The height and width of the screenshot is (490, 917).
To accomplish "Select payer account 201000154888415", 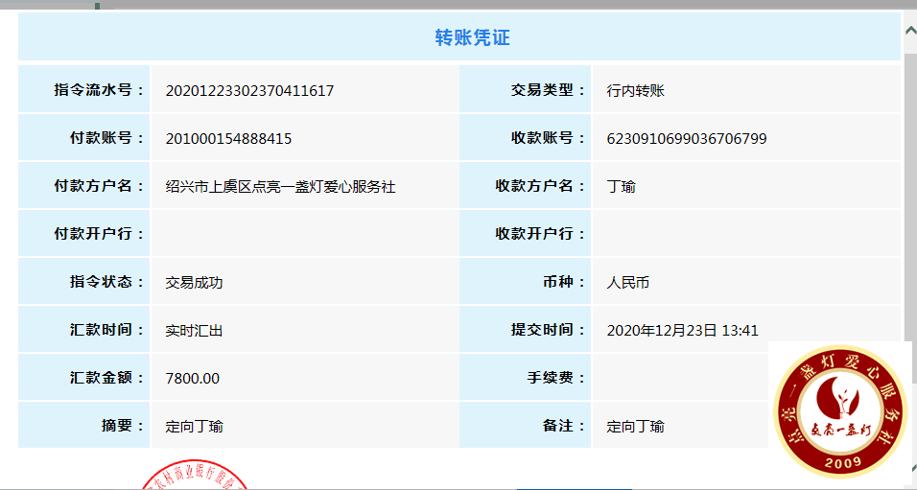I will tap(228, 139).
